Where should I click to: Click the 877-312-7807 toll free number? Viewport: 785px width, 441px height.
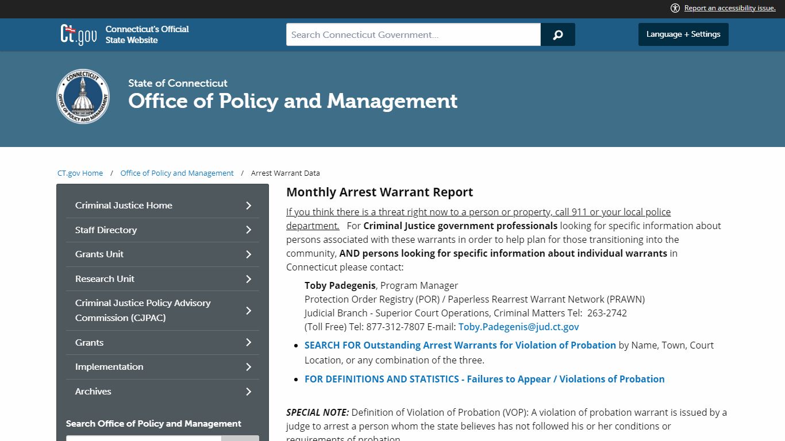(395, 327)
